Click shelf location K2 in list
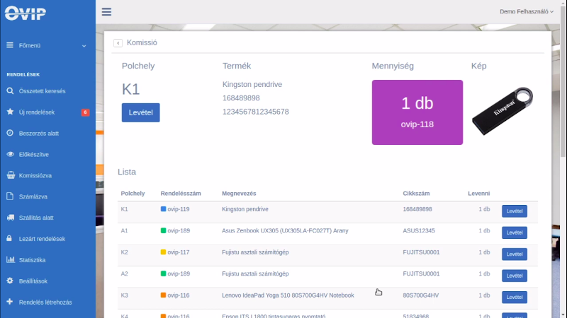 point(125,252)
